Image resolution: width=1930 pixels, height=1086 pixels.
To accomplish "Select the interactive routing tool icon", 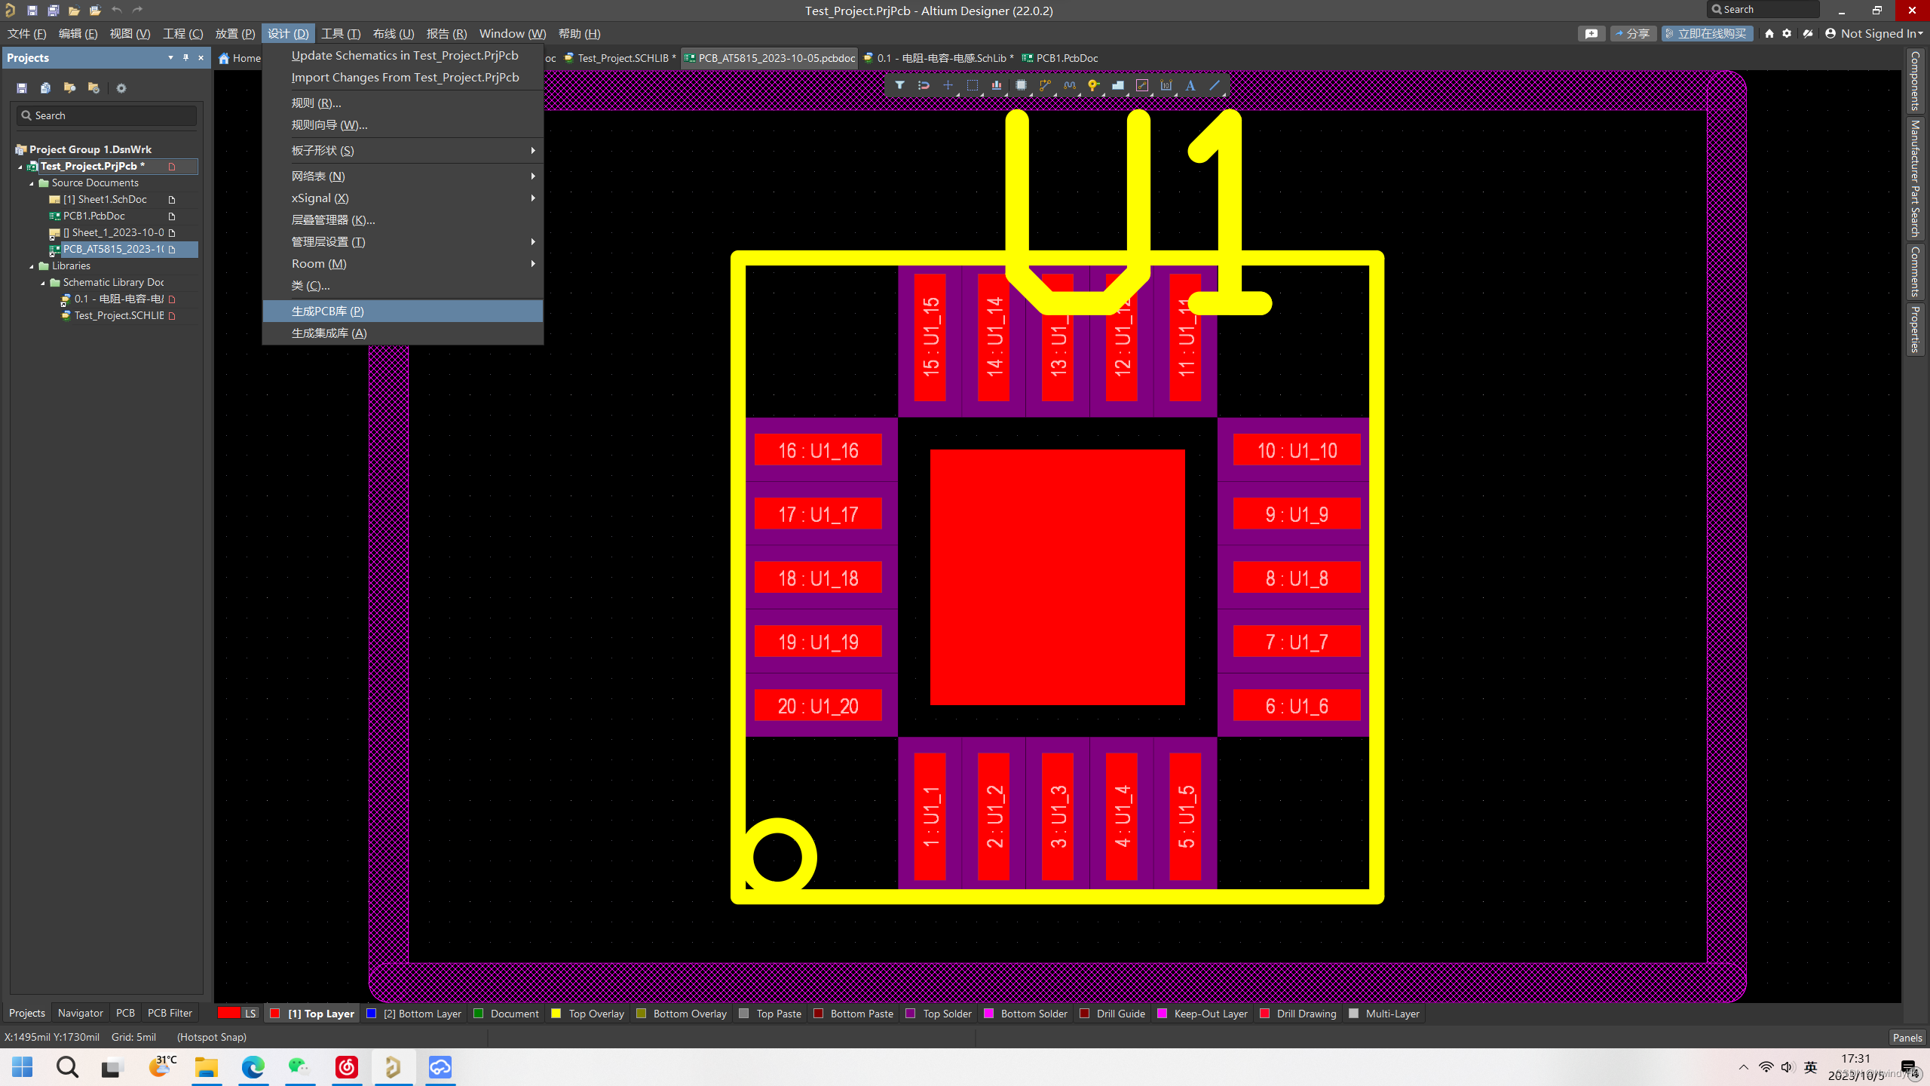I will [x=1045, y=85].
